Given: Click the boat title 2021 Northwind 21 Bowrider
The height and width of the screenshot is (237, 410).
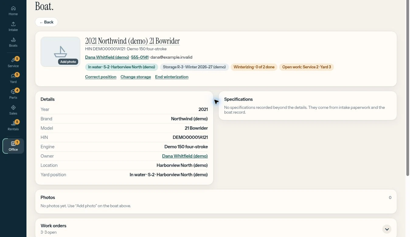Looking at the screenshot, I should pyautogui.click(x=132, y=41).
